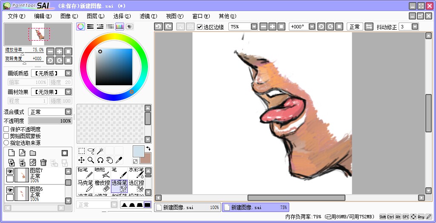Hide 图层7 using its eye icon
Viewport: 436px width, 223px height.
(x=9, y=171)
